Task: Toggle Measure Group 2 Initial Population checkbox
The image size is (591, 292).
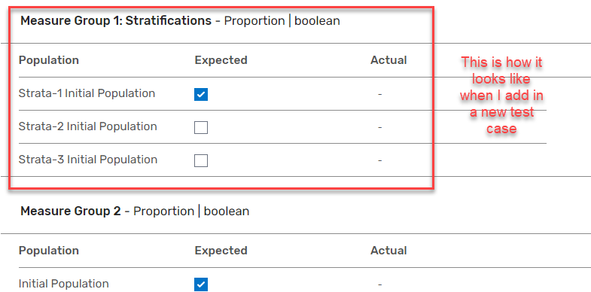Action: point(201,284)
